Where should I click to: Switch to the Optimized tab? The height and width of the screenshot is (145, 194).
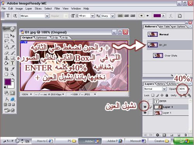[x=41, y=38]
